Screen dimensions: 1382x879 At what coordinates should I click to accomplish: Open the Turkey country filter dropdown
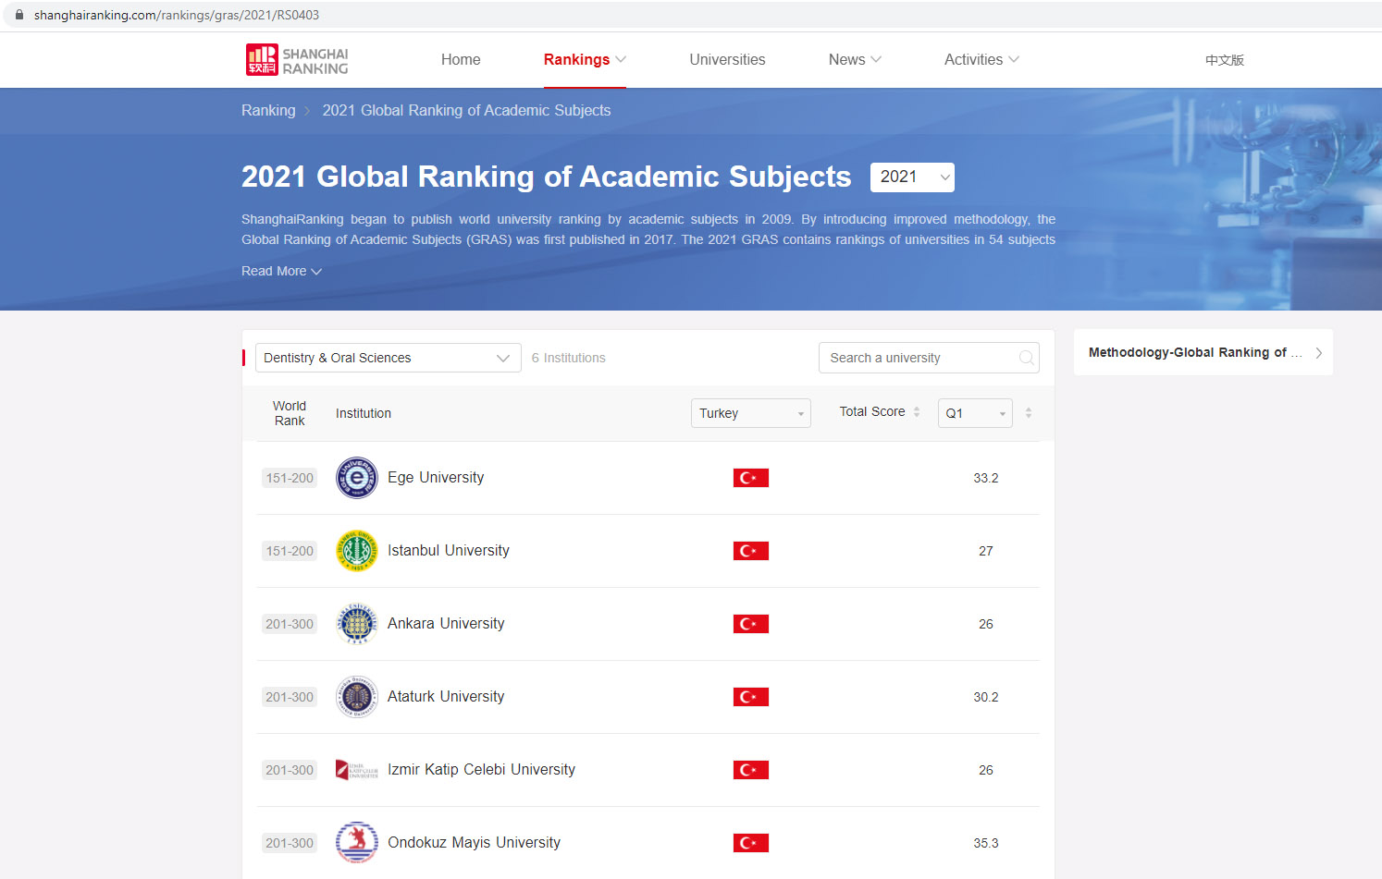coord(750,413)
